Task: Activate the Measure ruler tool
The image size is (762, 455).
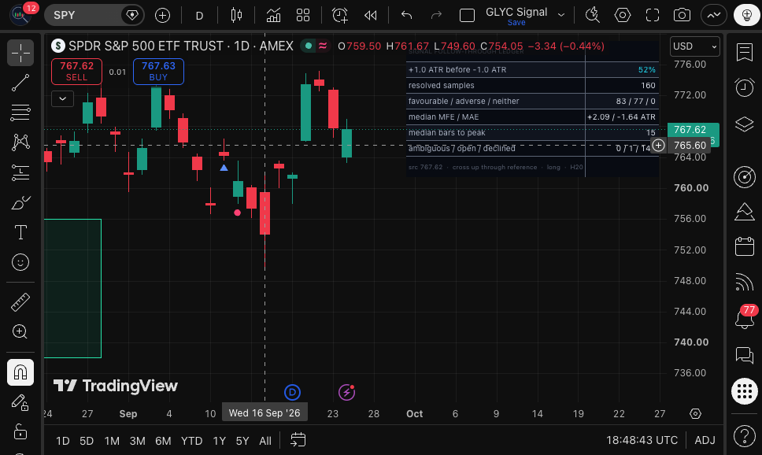Action: coord(20,301)
